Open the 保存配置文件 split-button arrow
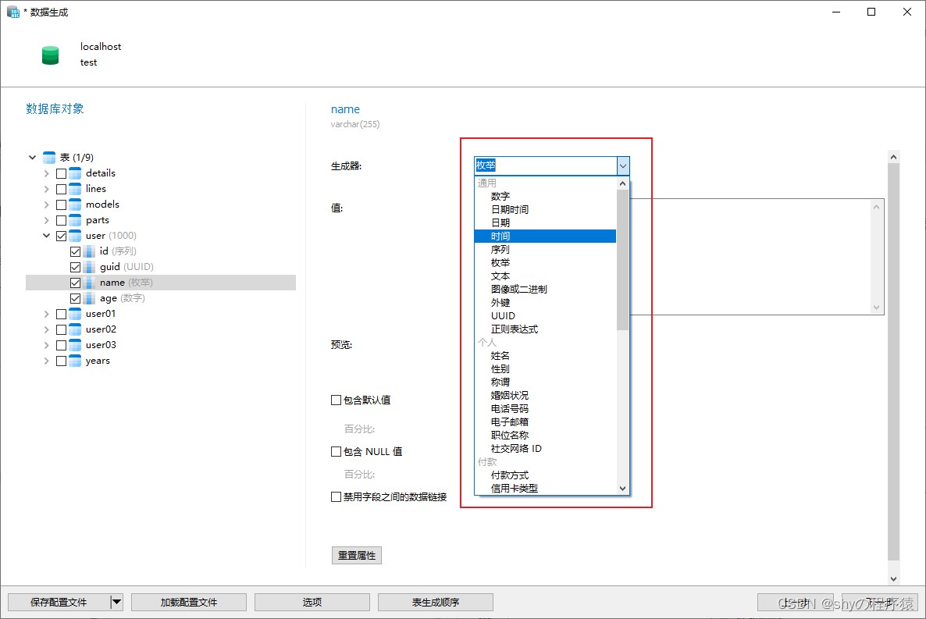Screen dimensions: 926x619 116,602
